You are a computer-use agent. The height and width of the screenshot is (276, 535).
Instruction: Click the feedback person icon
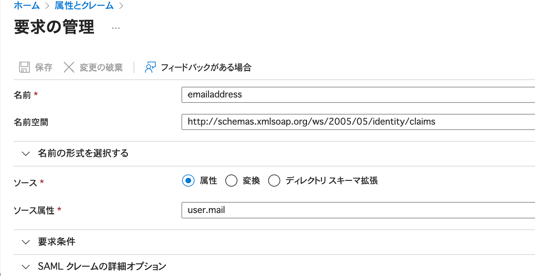pos(150,67)
